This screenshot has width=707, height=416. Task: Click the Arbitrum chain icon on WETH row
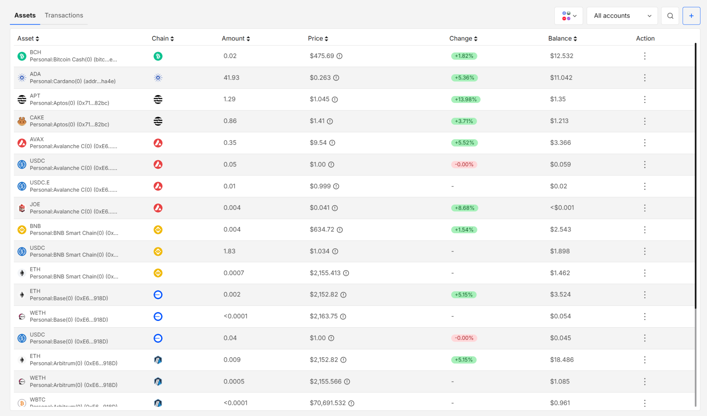(x=158, y=381)
